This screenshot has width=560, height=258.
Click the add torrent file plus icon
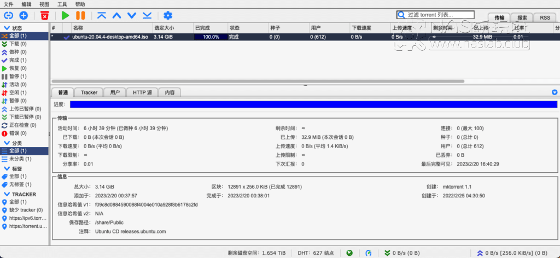coord(24,15)
